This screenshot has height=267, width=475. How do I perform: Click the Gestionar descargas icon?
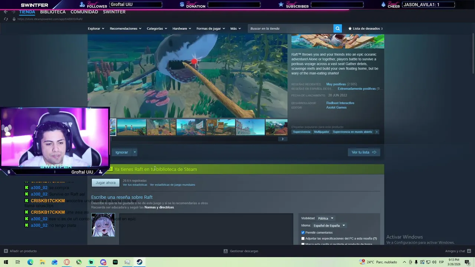tap(225, 251)
